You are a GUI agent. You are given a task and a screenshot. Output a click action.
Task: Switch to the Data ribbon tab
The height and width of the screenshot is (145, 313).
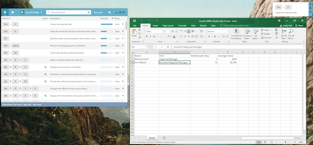pyautogui.click(x=193, y=26)
